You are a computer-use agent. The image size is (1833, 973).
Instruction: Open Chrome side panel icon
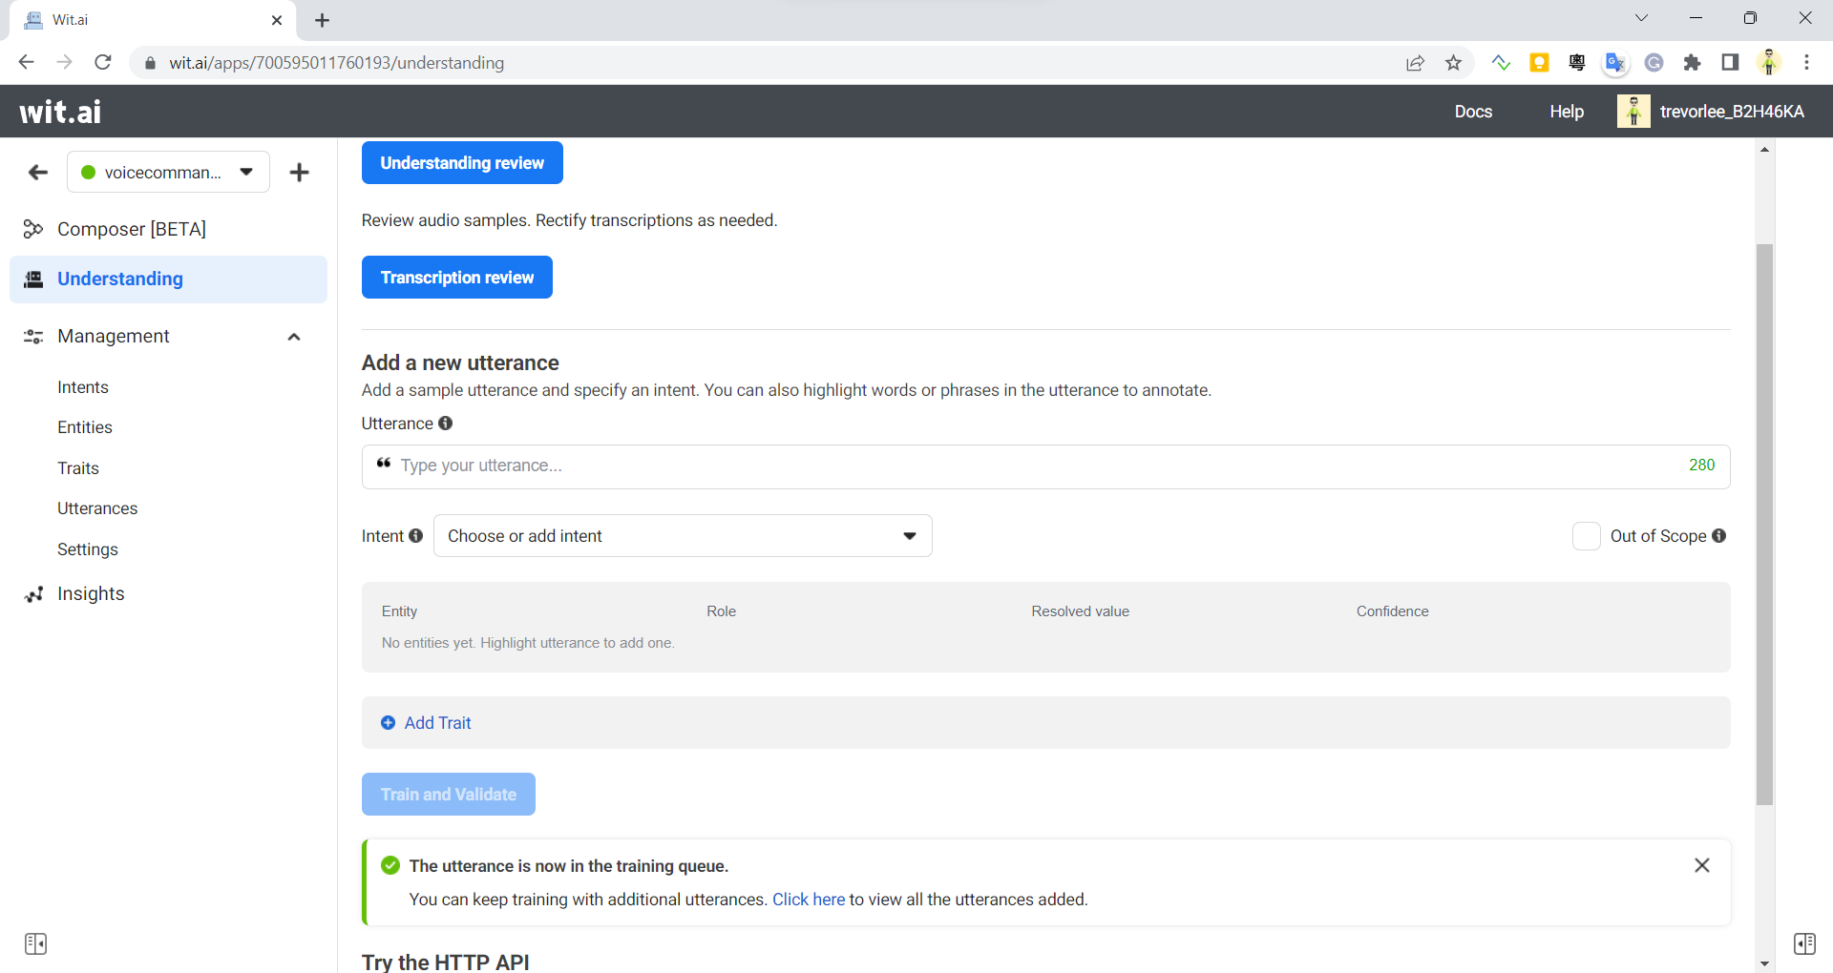1730,63
